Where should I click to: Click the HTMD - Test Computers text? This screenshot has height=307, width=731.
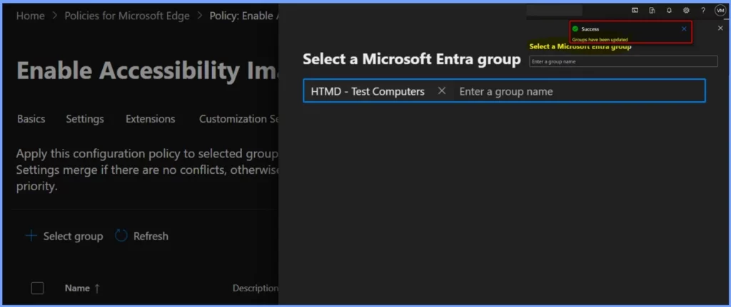tap(368, 91)
